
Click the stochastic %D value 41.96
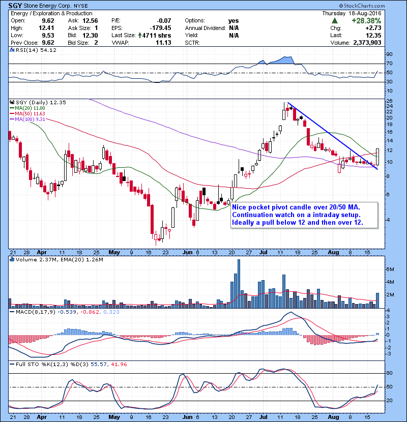pyautogui.click(x=119, y=364)
